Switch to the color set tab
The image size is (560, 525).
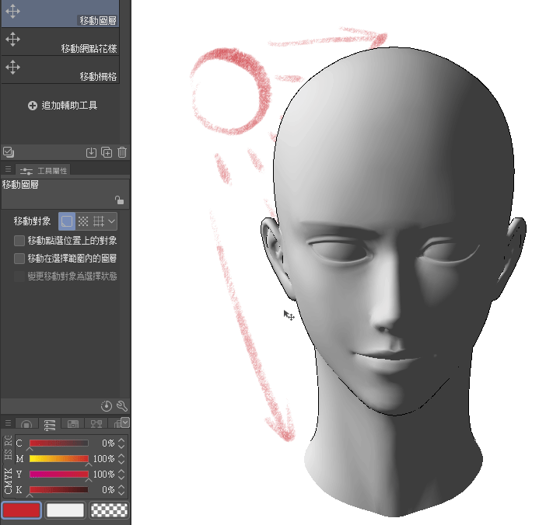pos(73,424)
